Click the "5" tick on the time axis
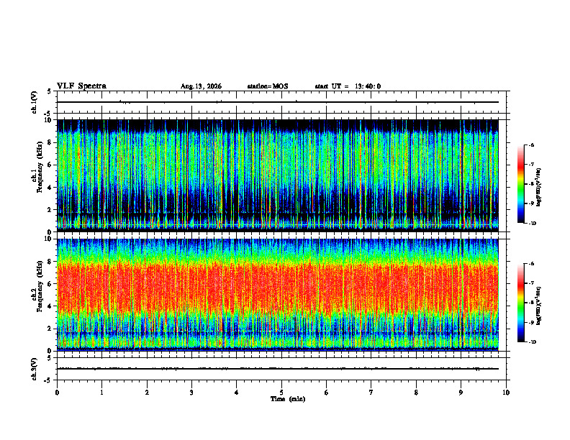The image size is (570, 440). point(281,393)
